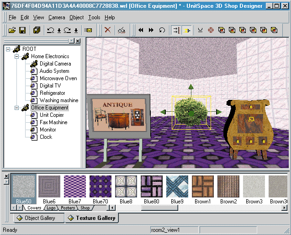The width and height of the screenshot is (291, 235).
Task: Click the fast-forward double-arrow icon
Action: click(151, 30)
